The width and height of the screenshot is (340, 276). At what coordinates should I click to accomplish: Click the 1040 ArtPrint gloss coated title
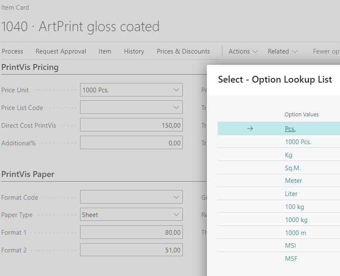pos(80,27)
